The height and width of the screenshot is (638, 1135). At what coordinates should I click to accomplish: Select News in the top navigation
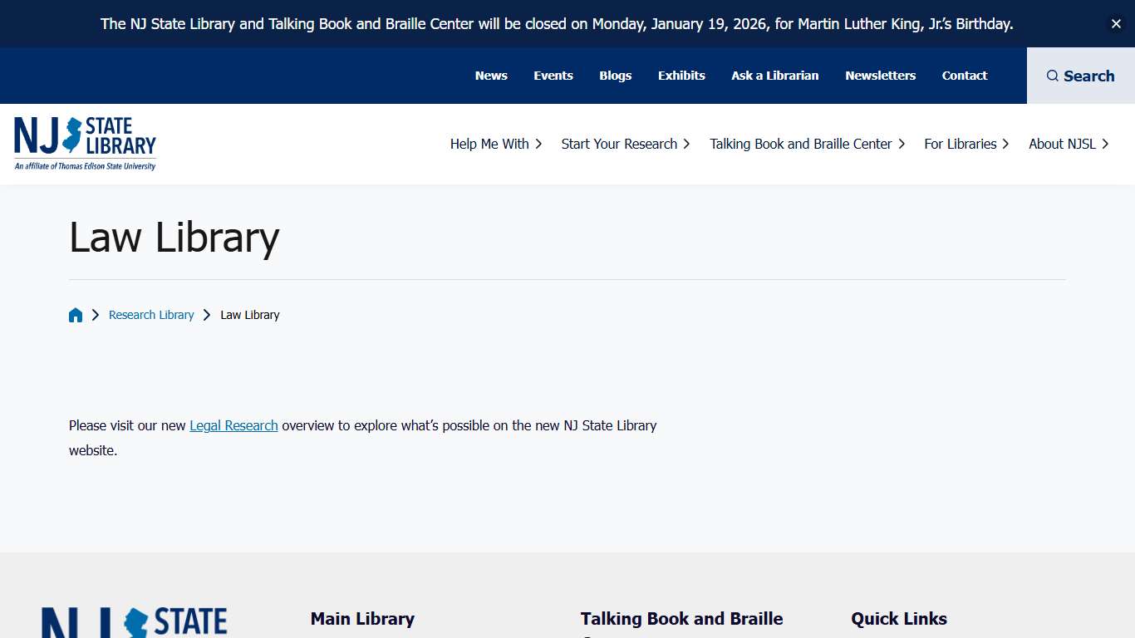click(491, 76)
